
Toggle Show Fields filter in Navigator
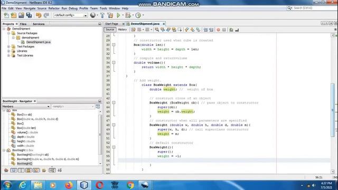(x=14, y=170)
